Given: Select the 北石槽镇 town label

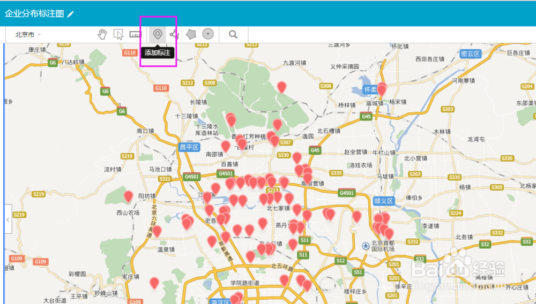Looking at the screenshot, I should point(329,131).
